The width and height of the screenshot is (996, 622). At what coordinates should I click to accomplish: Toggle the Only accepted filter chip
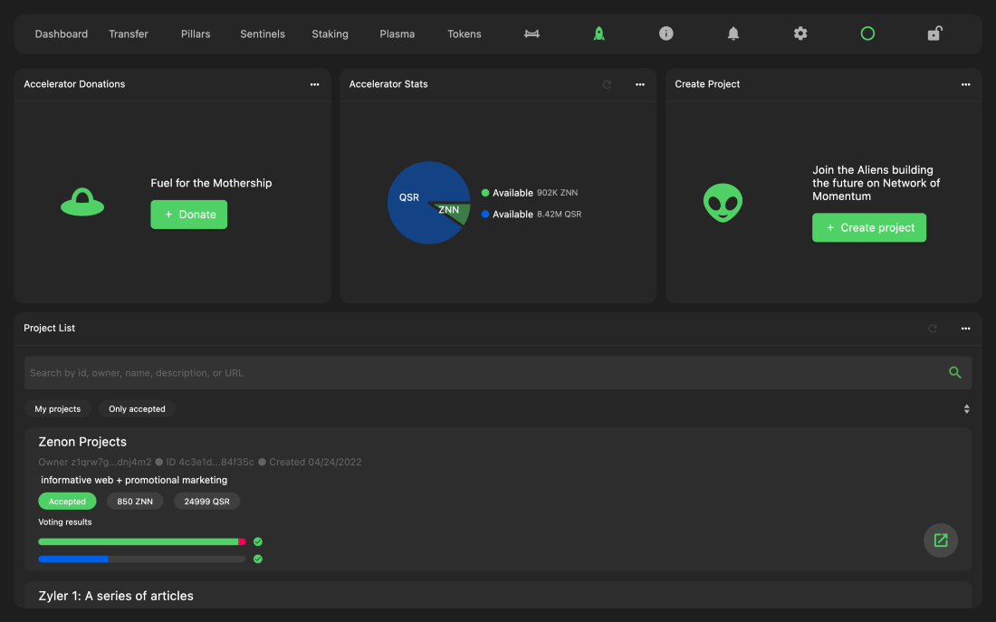pyautogui.click(x=137, y=409)
